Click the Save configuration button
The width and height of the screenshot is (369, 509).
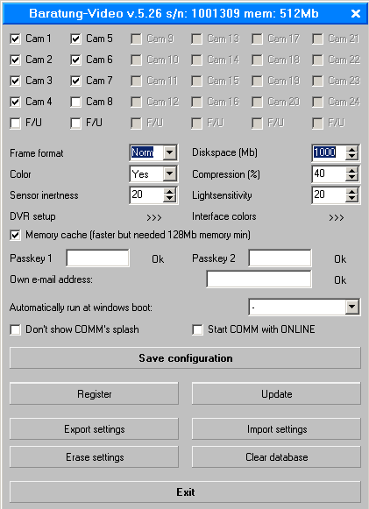pyautogui.click(x=185, y=358)
